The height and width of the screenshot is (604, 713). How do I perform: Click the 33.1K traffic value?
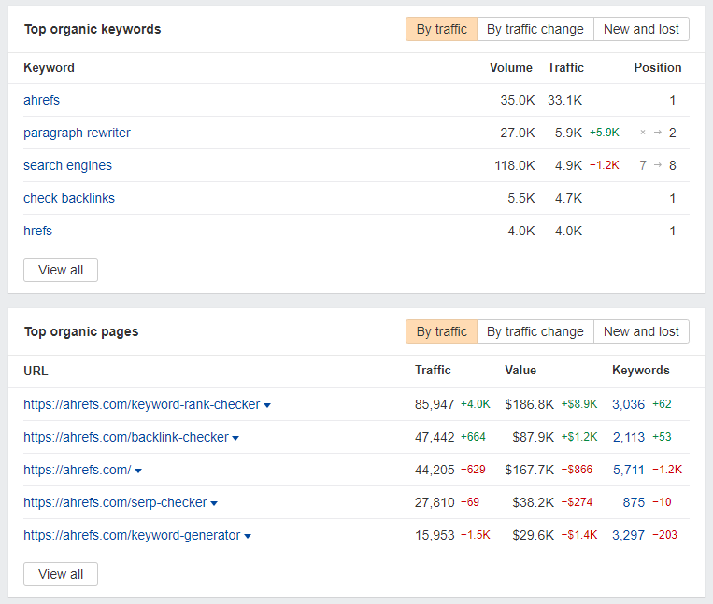tap(564, 100)
